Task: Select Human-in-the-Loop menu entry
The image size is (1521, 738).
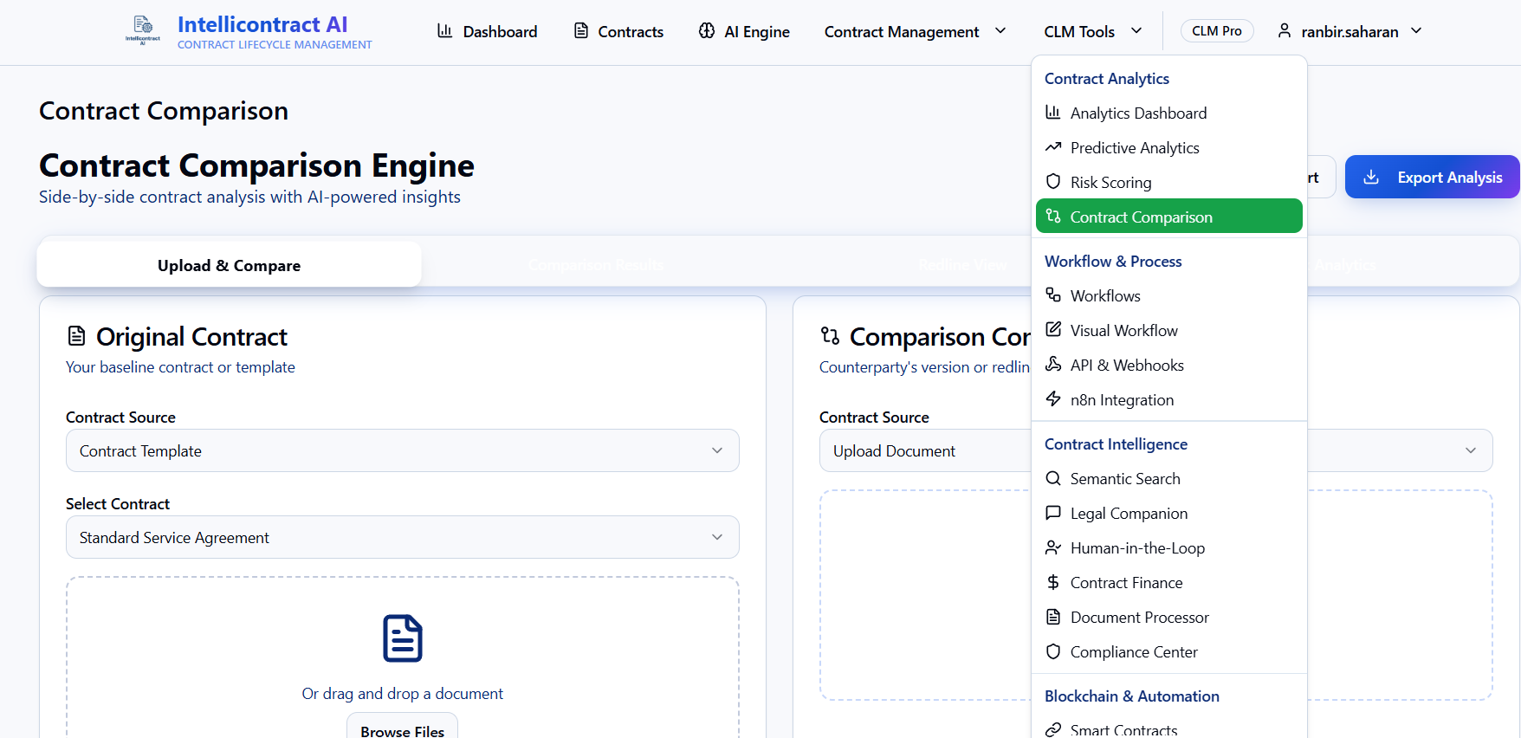Action: (x=1169, y=547)
